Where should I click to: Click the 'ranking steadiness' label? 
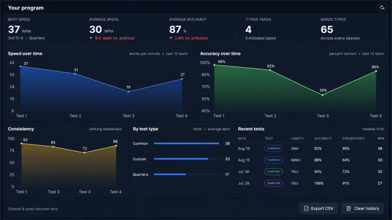[105, 129]
